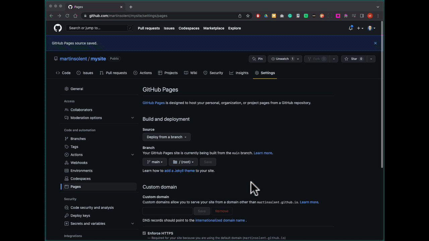The height and width of the screenshot is (241, 429).
Task: Click the share page icon
Action: coord(240,16)
